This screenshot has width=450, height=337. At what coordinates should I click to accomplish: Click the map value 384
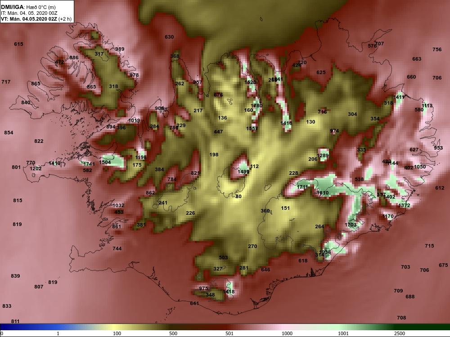159,169
